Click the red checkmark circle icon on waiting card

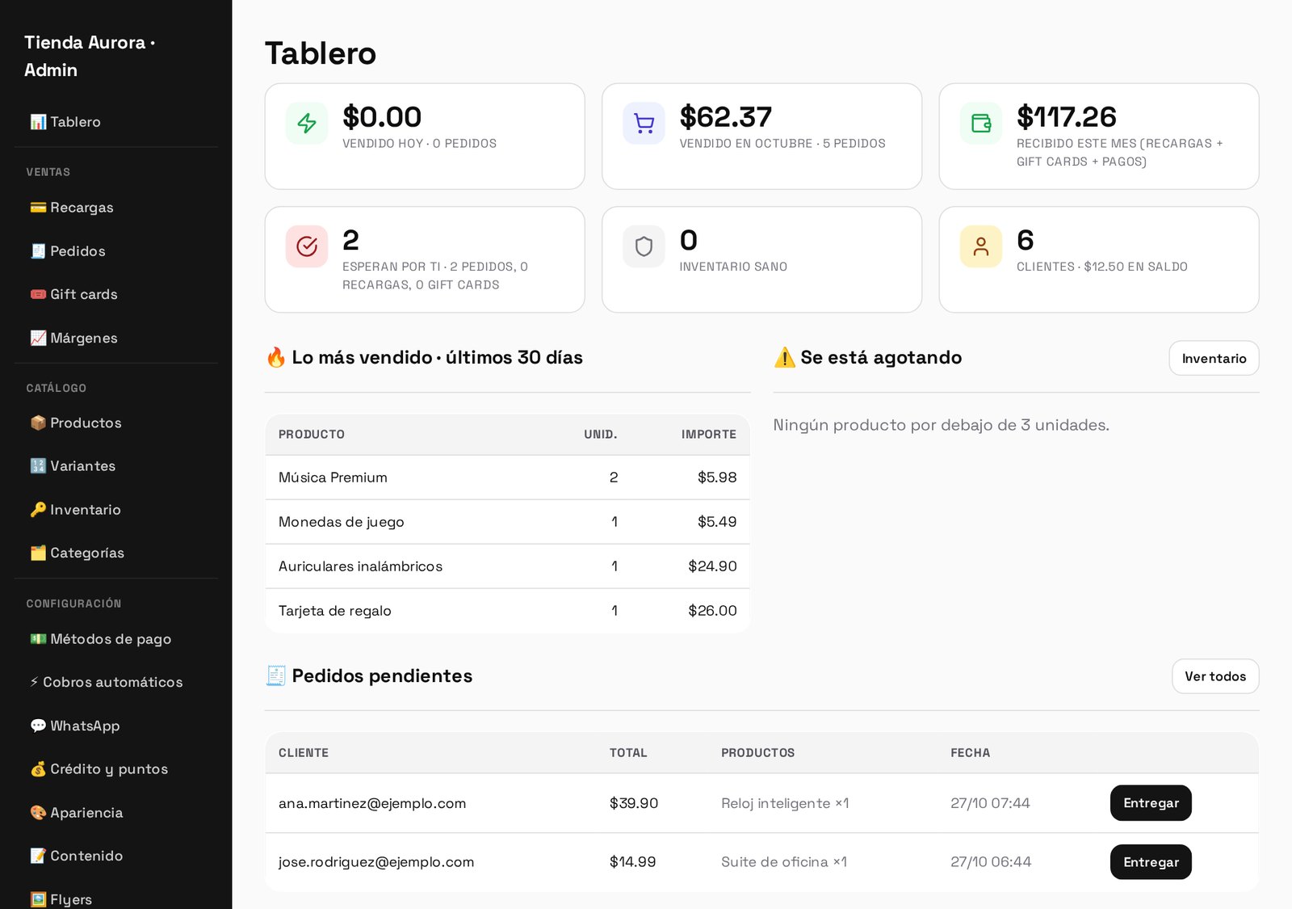(x=307, y=246)
